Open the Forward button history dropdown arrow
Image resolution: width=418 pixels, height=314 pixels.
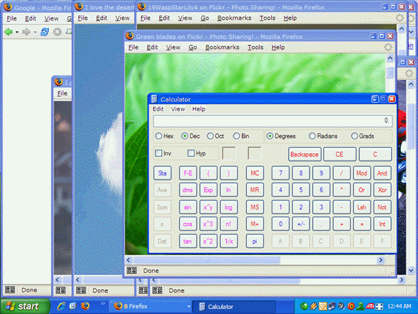click(x=35, y=32)
